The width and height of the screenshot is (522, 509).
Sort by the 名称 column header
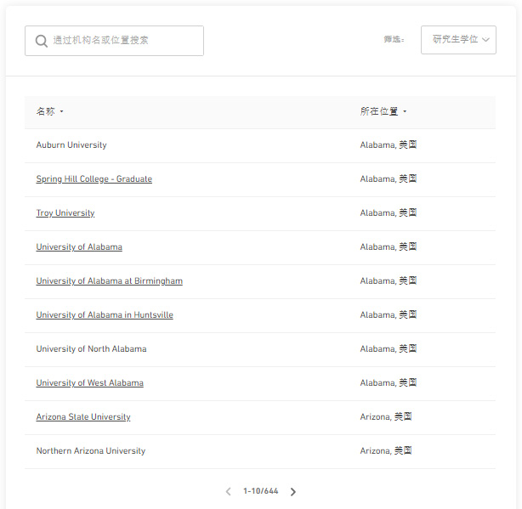click(x=49, y=111)
